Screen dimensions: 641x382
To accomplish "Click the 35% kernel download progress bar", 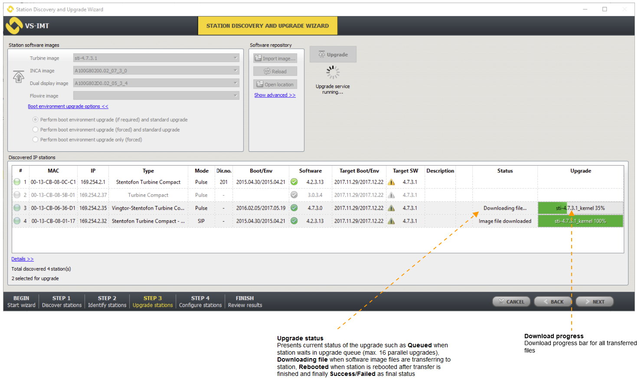I will (x=580, y=208).
